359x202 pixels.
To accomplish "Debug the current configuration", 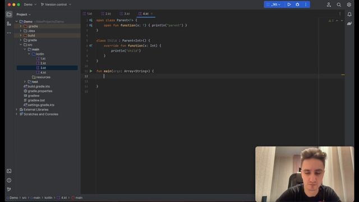I will pyautogui.click(x=297, y=4).
